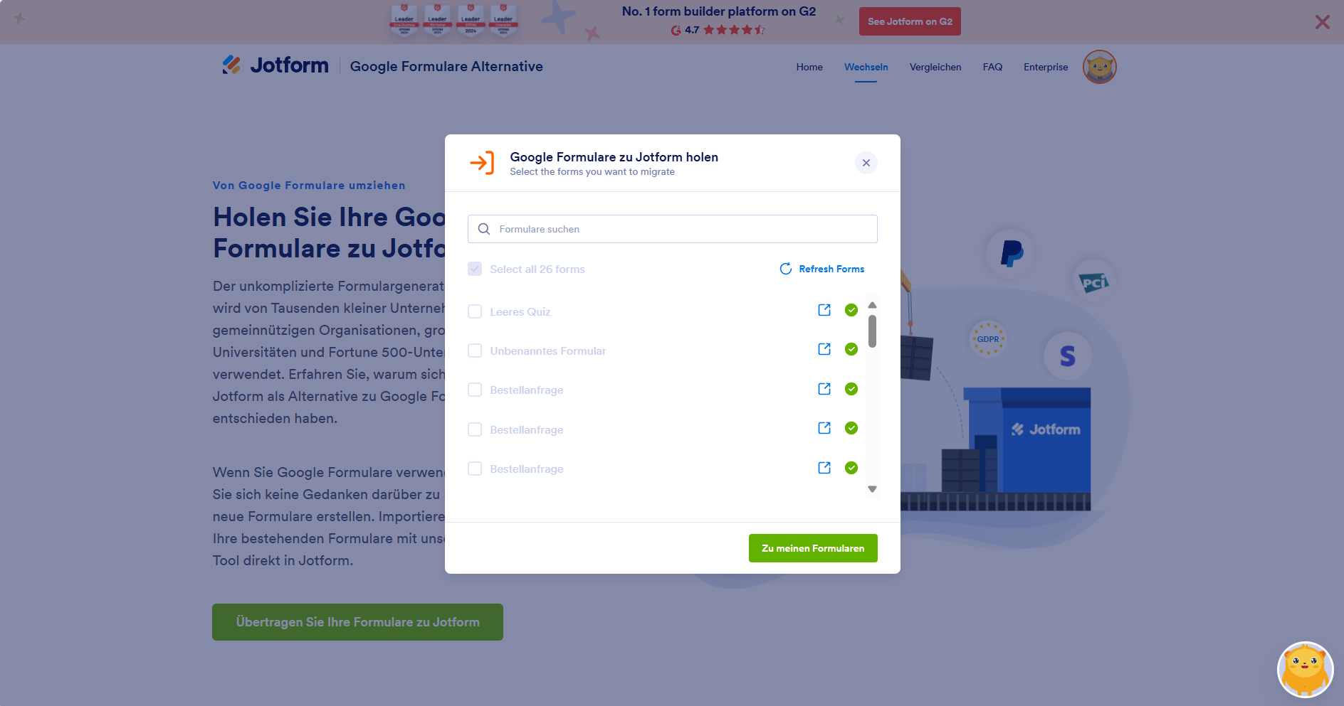Screen dimensions: 1344x706
Task: Open the third Bestellanfrage external link icon
Action: click(824, 468)
